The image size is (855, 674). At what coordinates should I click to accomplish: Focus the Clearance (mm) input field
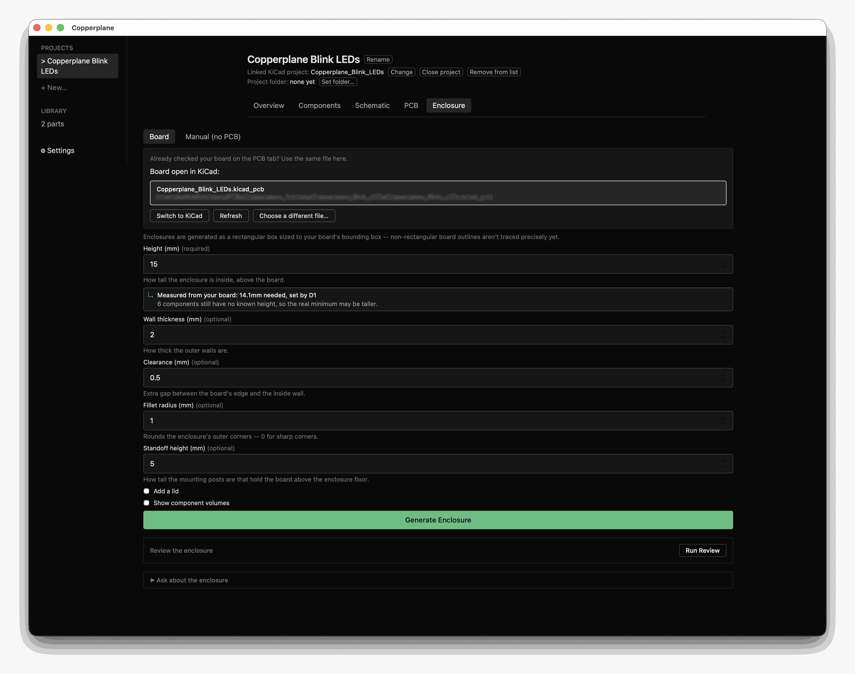(438, 377)
